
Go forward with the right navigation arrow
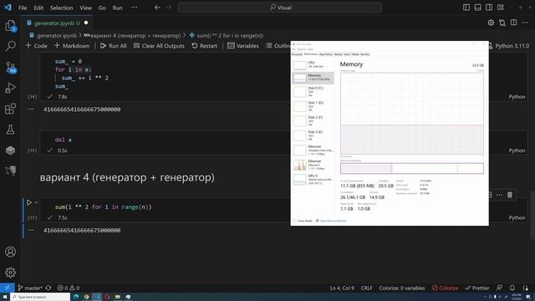point(169,8)
